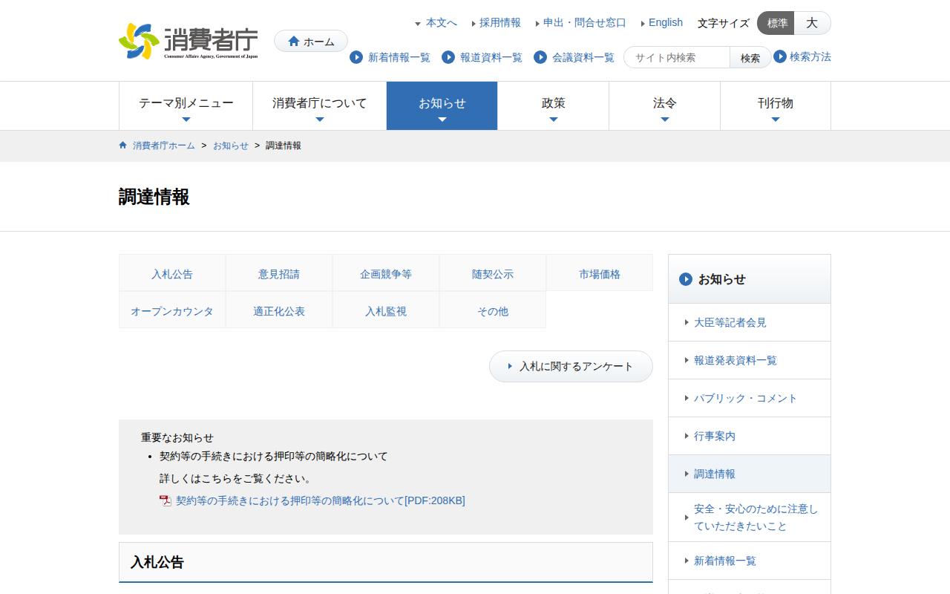Click the Consumer Affairs Agency logo
This screenshot has height=594, width=950.
[x=189, y=42]
